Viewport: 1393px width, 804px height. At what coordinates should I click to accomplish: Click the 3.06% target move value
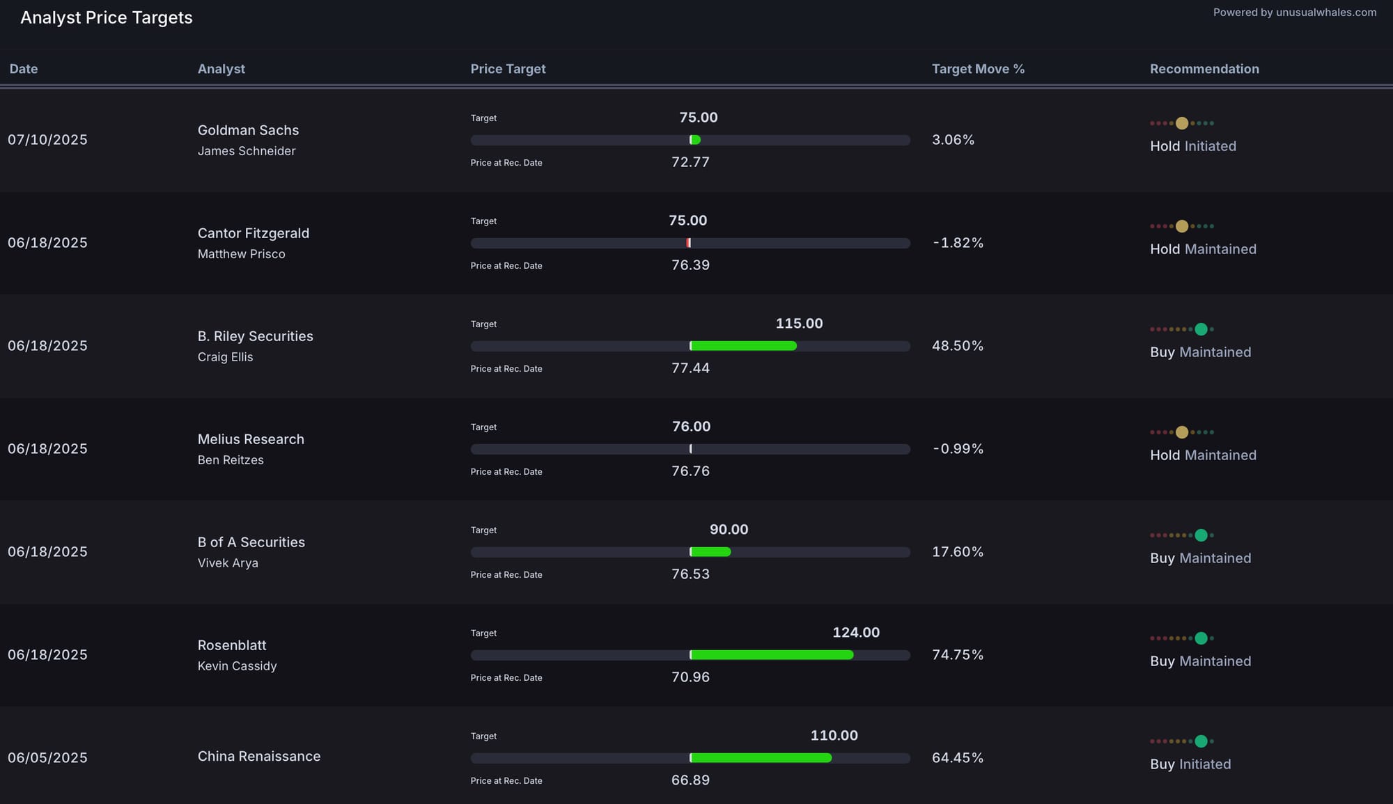point(953,140)
